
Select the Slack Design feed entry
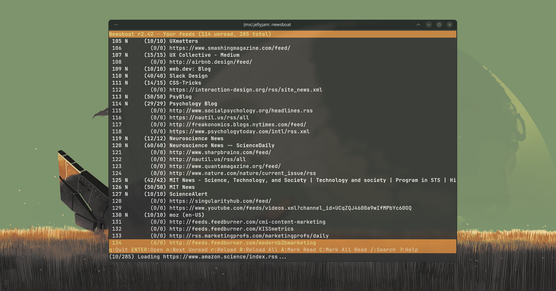click(188, 76)
